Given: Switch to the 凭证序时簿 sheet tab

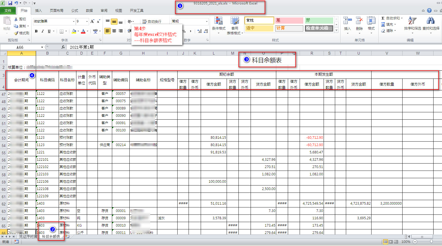Looking at the screenshot, I should pos(28,236).
